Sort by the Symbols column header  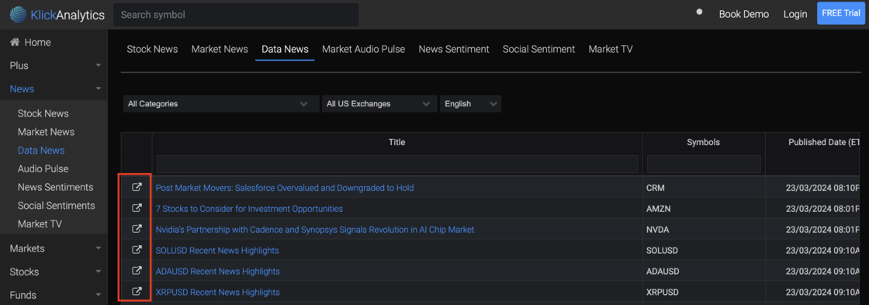pos(703,142)
